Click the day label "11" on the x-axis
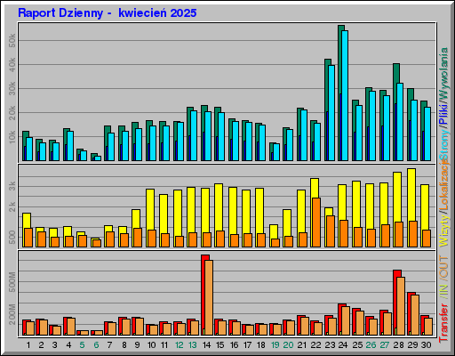This screenshot has width=455, height=356. point(164,345)
